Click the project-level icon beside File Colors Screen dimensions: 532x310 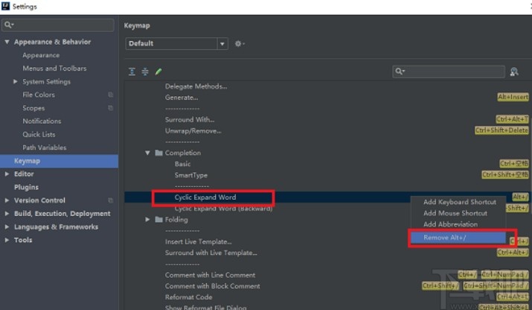pyautogui.click(x=110, y=95)
